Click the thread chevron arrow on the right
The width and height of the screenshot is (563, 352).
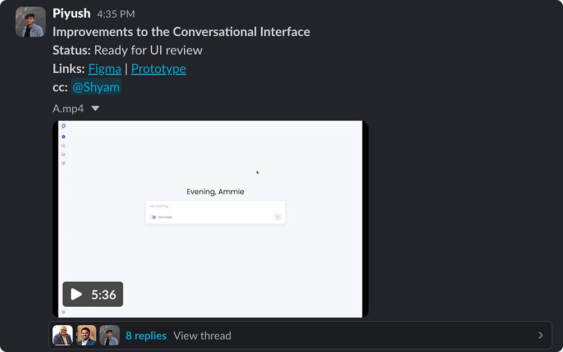click(541, 335)
